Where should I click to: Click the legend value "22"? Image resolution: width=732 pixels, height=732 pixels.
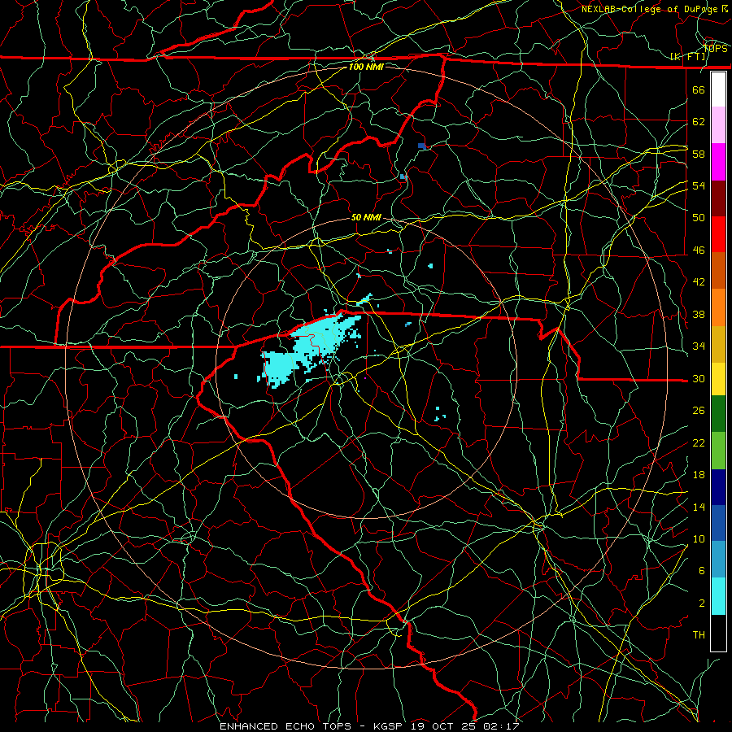[x=699, y=442]
